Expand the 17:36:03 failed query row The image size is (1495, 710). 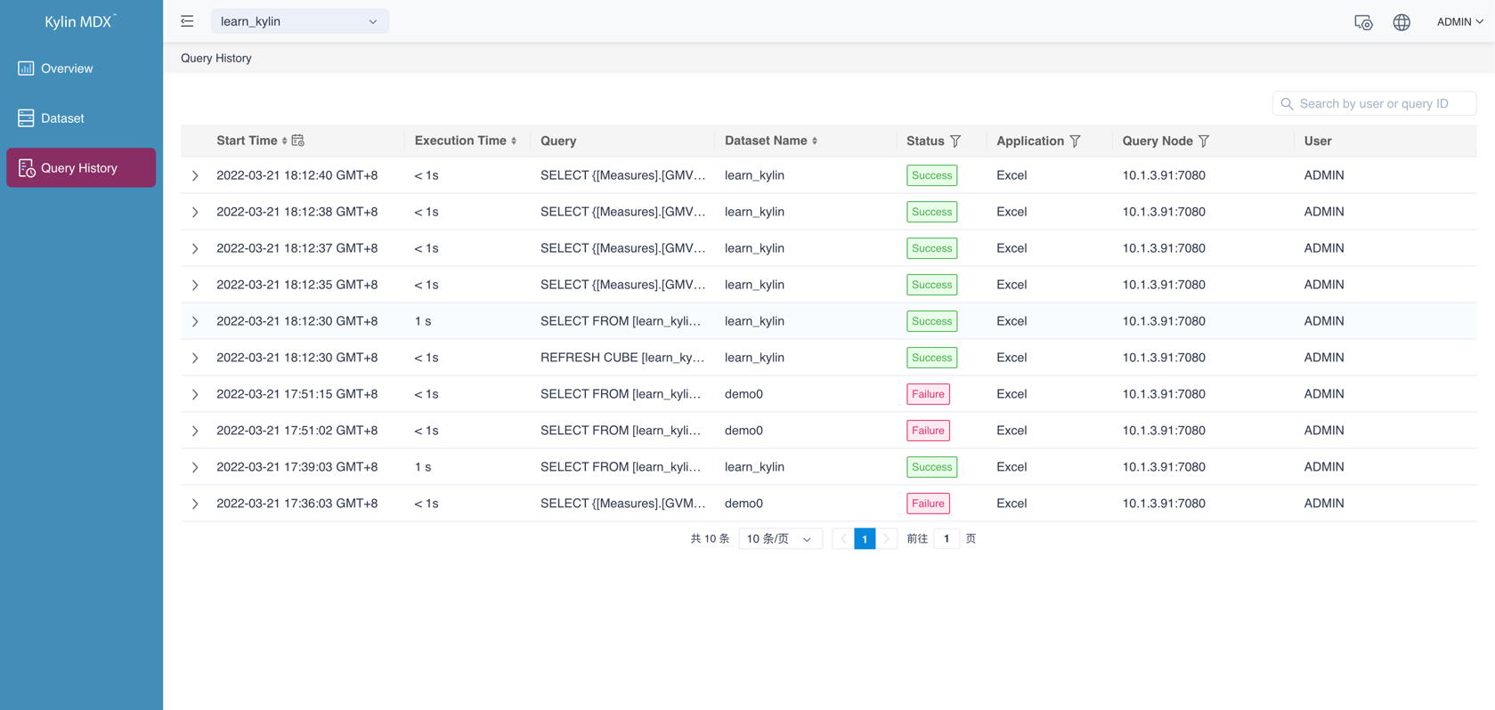pyautogui.click(x=195, y=504)
